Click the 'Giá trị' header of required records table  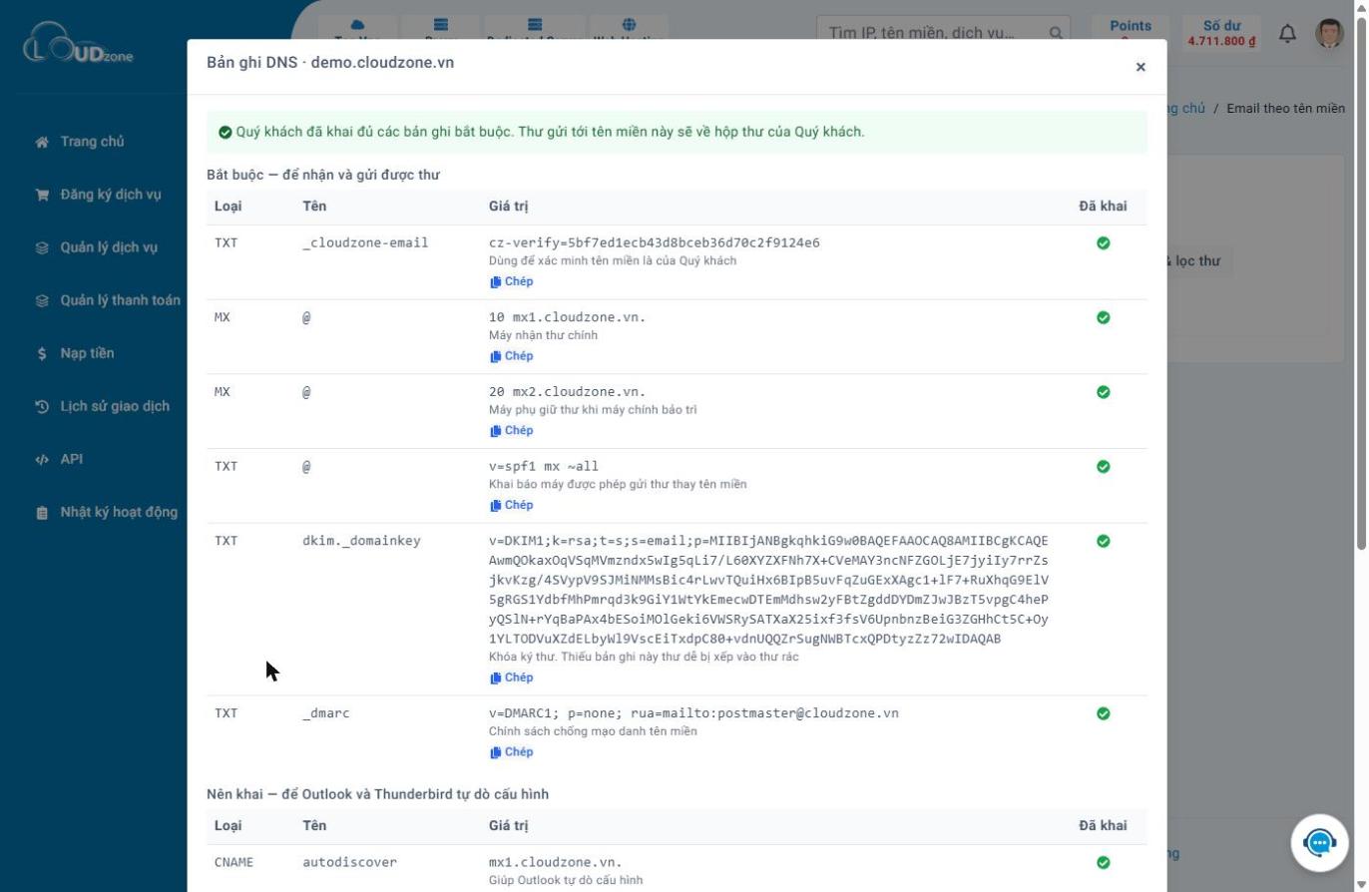tap(508, 207)
